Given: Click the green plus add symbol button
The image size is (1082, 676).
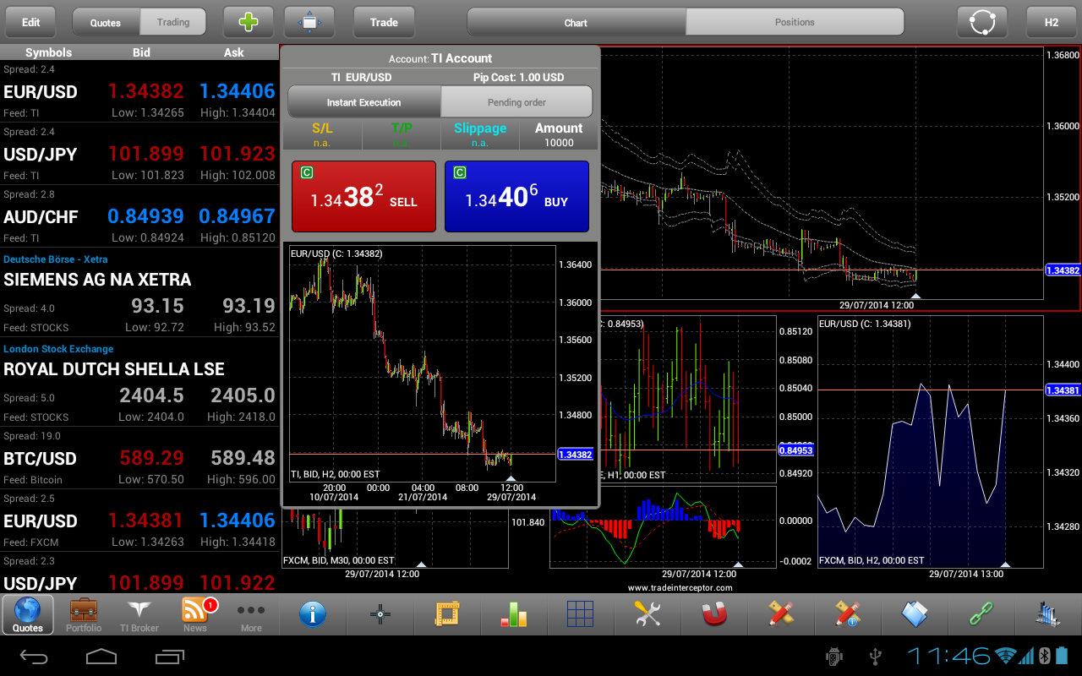Looking at the screenshot, I should (x=249, y=22).
